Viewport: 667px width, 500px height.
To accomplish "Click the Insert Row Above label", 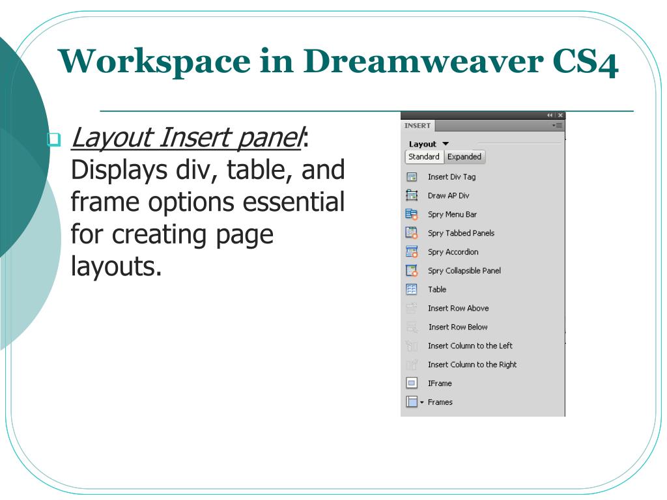I will 458,308.
